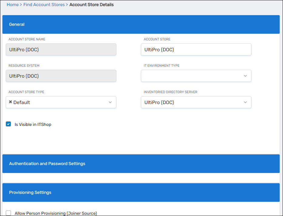
Task: Go to Home in the breadcrumb
Action: (x=12, y=5)
